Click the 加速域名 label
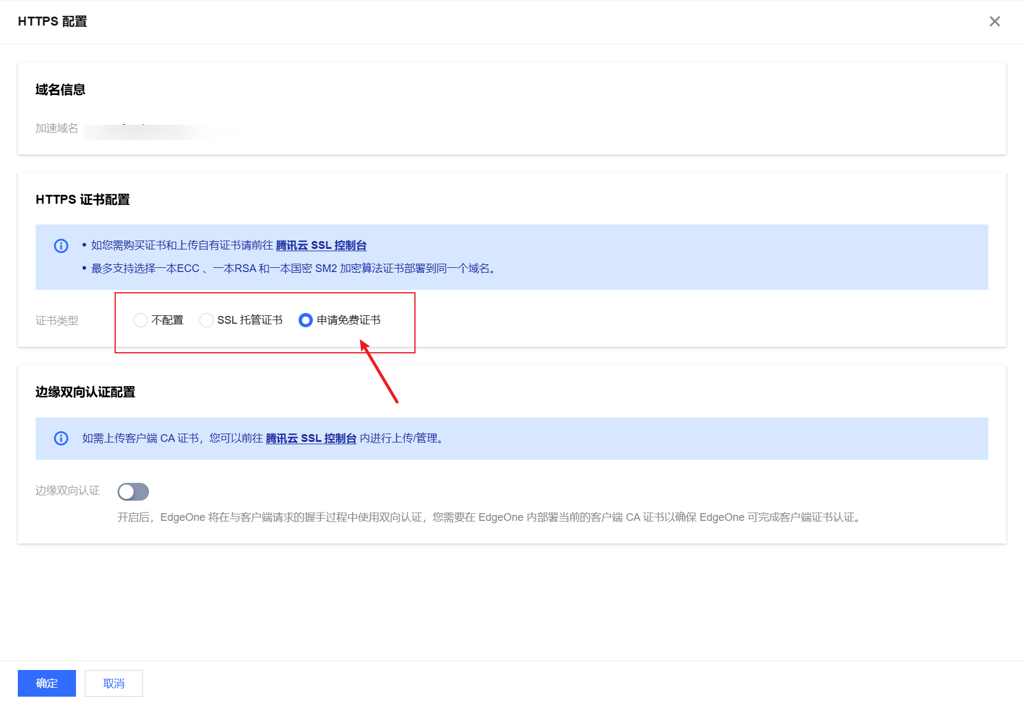 click(x=57, y=128)
